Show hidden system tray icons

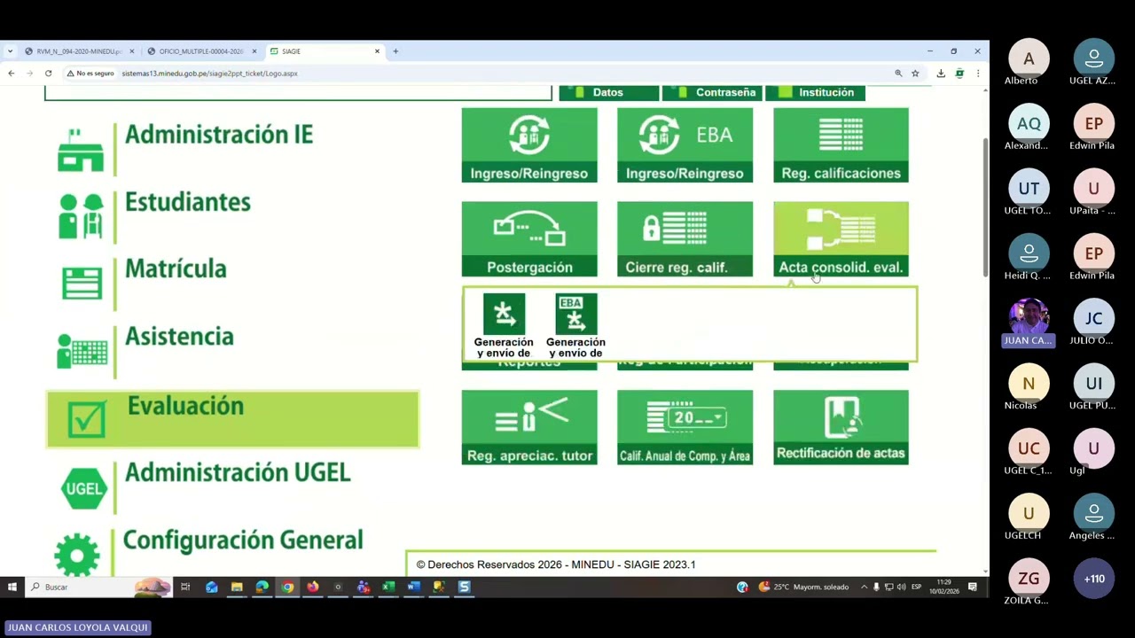coord(864,587)
